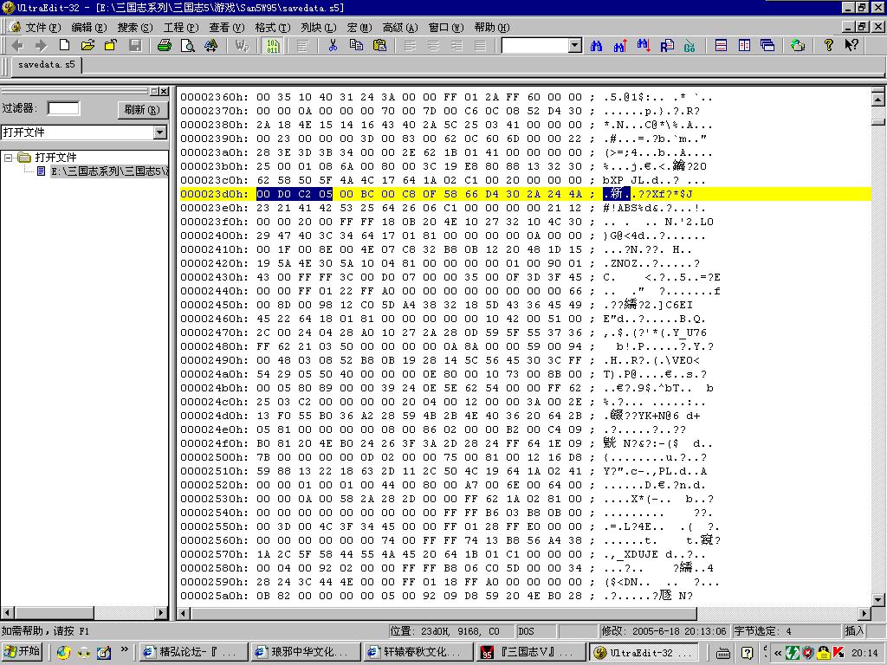
Task: Click the 开始 Start button on taskbar
Action: pos(23,652)
